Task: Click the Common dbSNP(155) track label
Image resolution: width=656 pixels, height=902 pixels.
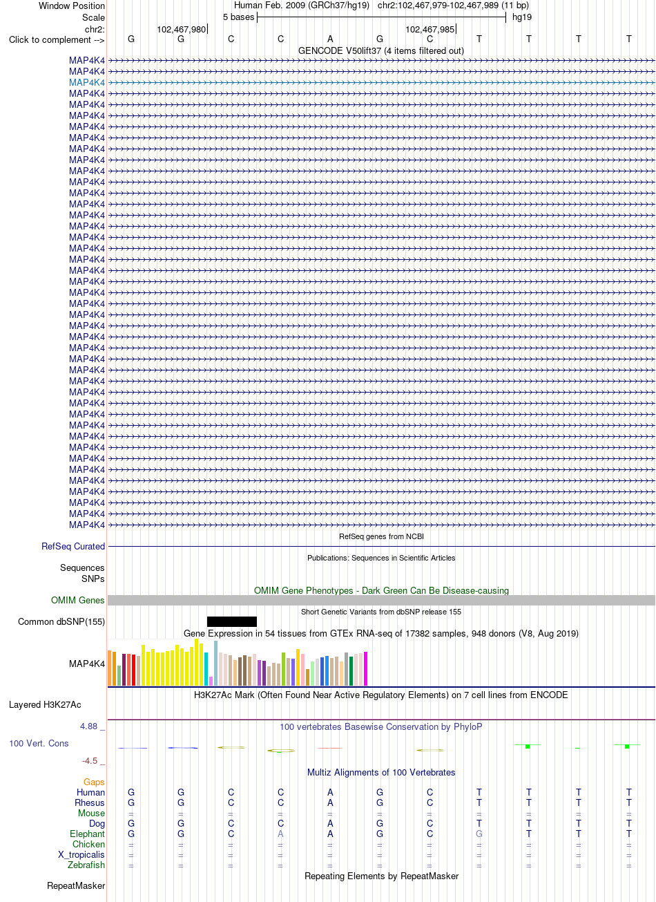Action: click(61, 621)
